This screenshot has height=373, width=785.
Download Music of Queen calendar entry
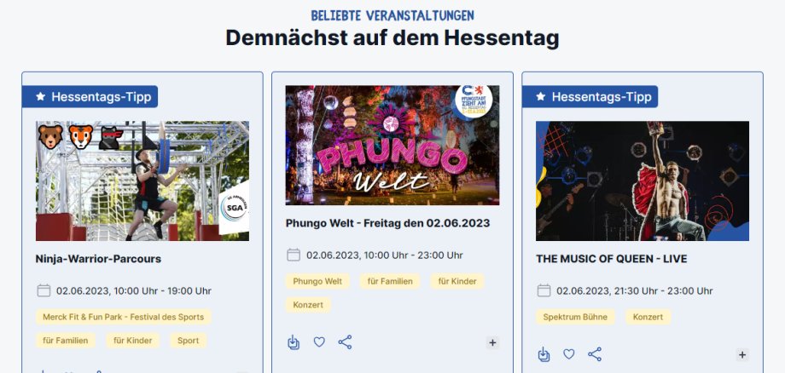(544, 354)
